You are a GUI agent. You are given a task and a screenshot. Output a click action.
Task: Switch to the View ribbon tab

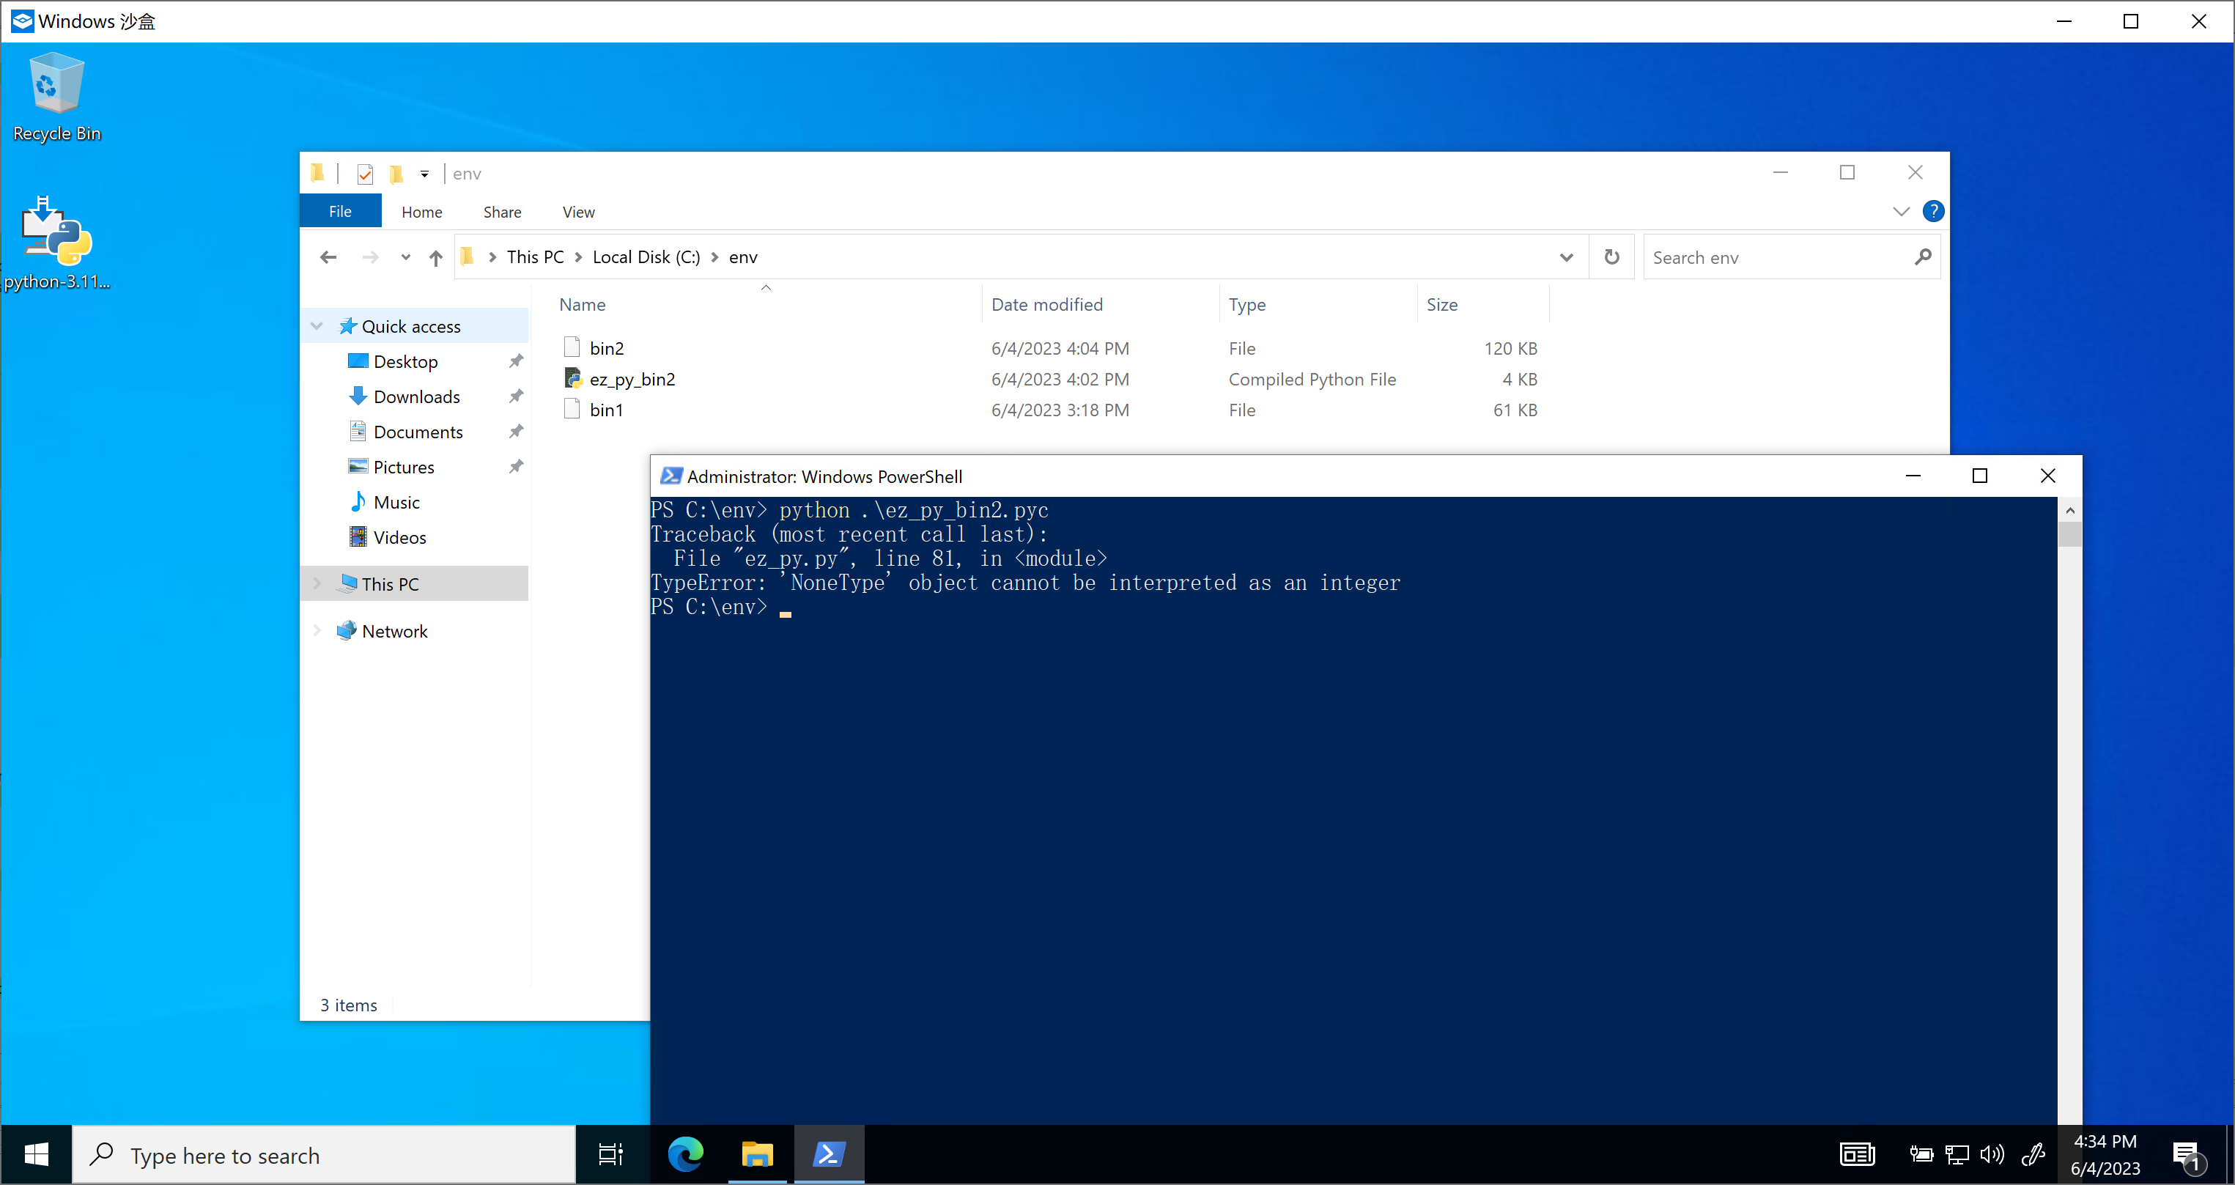(579, 212)
